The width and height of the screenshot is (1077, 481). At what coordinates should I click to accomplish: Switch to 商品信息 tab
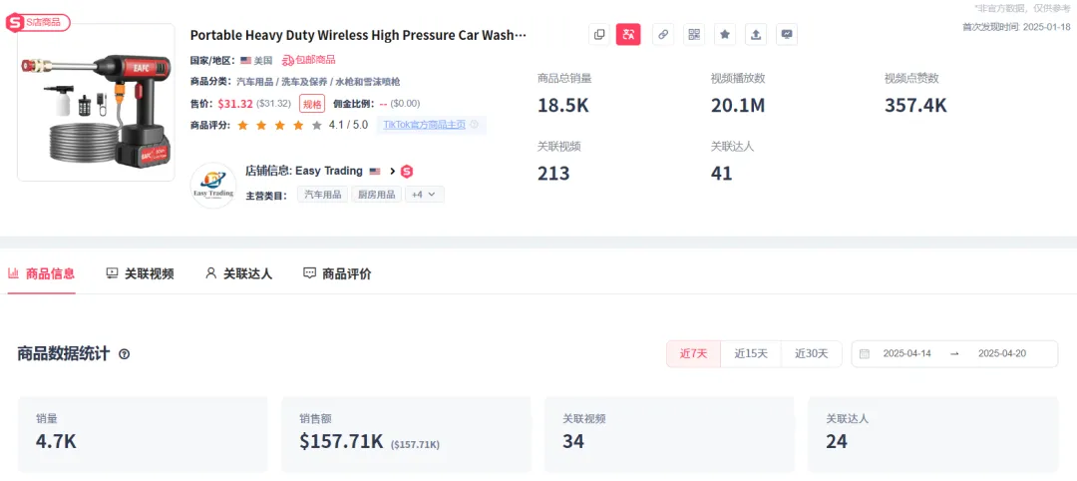click(x=41, y=273)
